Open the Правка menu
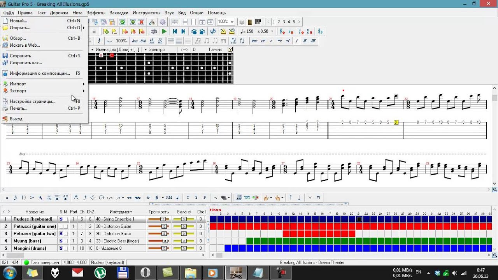Screen dimensions: 498x280 point(25,13)
